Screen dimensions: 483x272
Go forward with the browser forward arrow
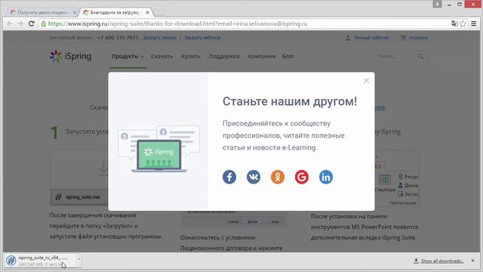20,23
